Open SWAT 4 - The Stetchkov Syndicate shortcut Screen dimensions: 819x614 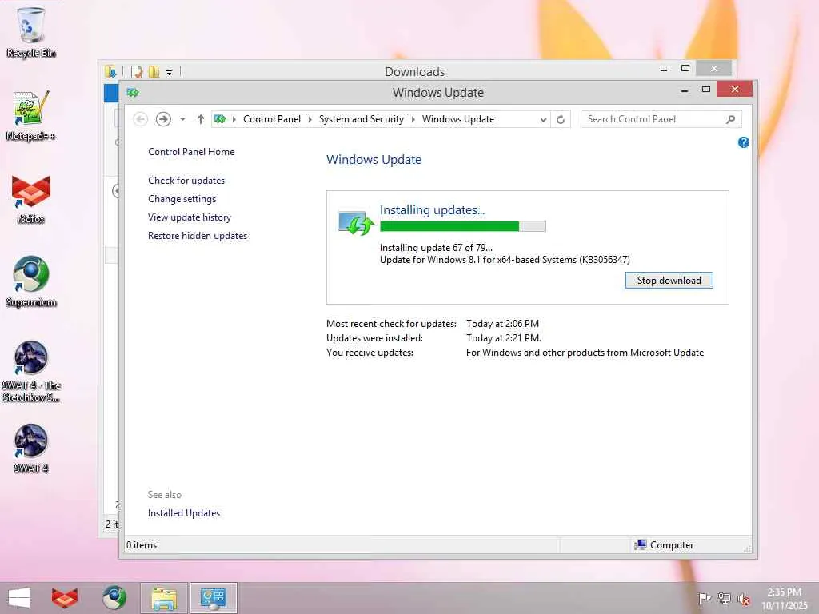pyautogui.click(x=31, y=371)
